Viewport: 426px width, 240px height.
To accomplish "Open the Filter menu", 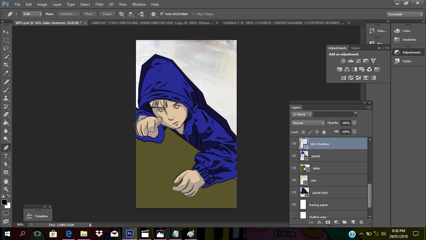I will [x=99, y=4].
